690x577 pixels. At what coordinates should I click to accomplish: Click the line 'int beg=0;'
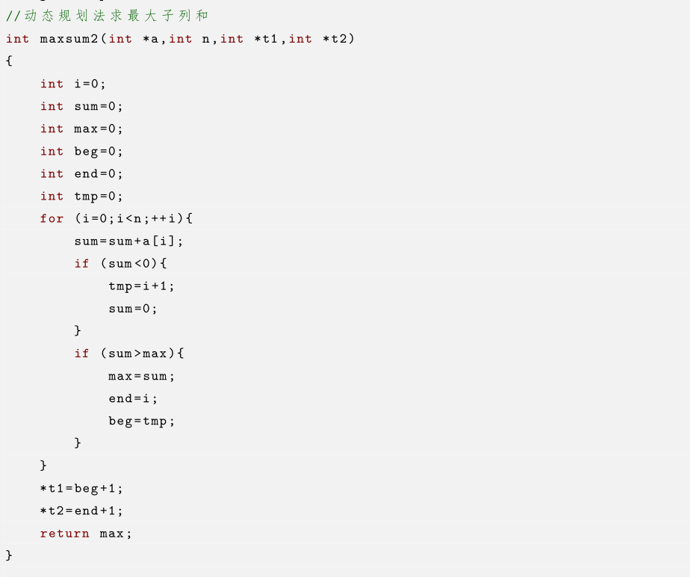click(81, 151)
